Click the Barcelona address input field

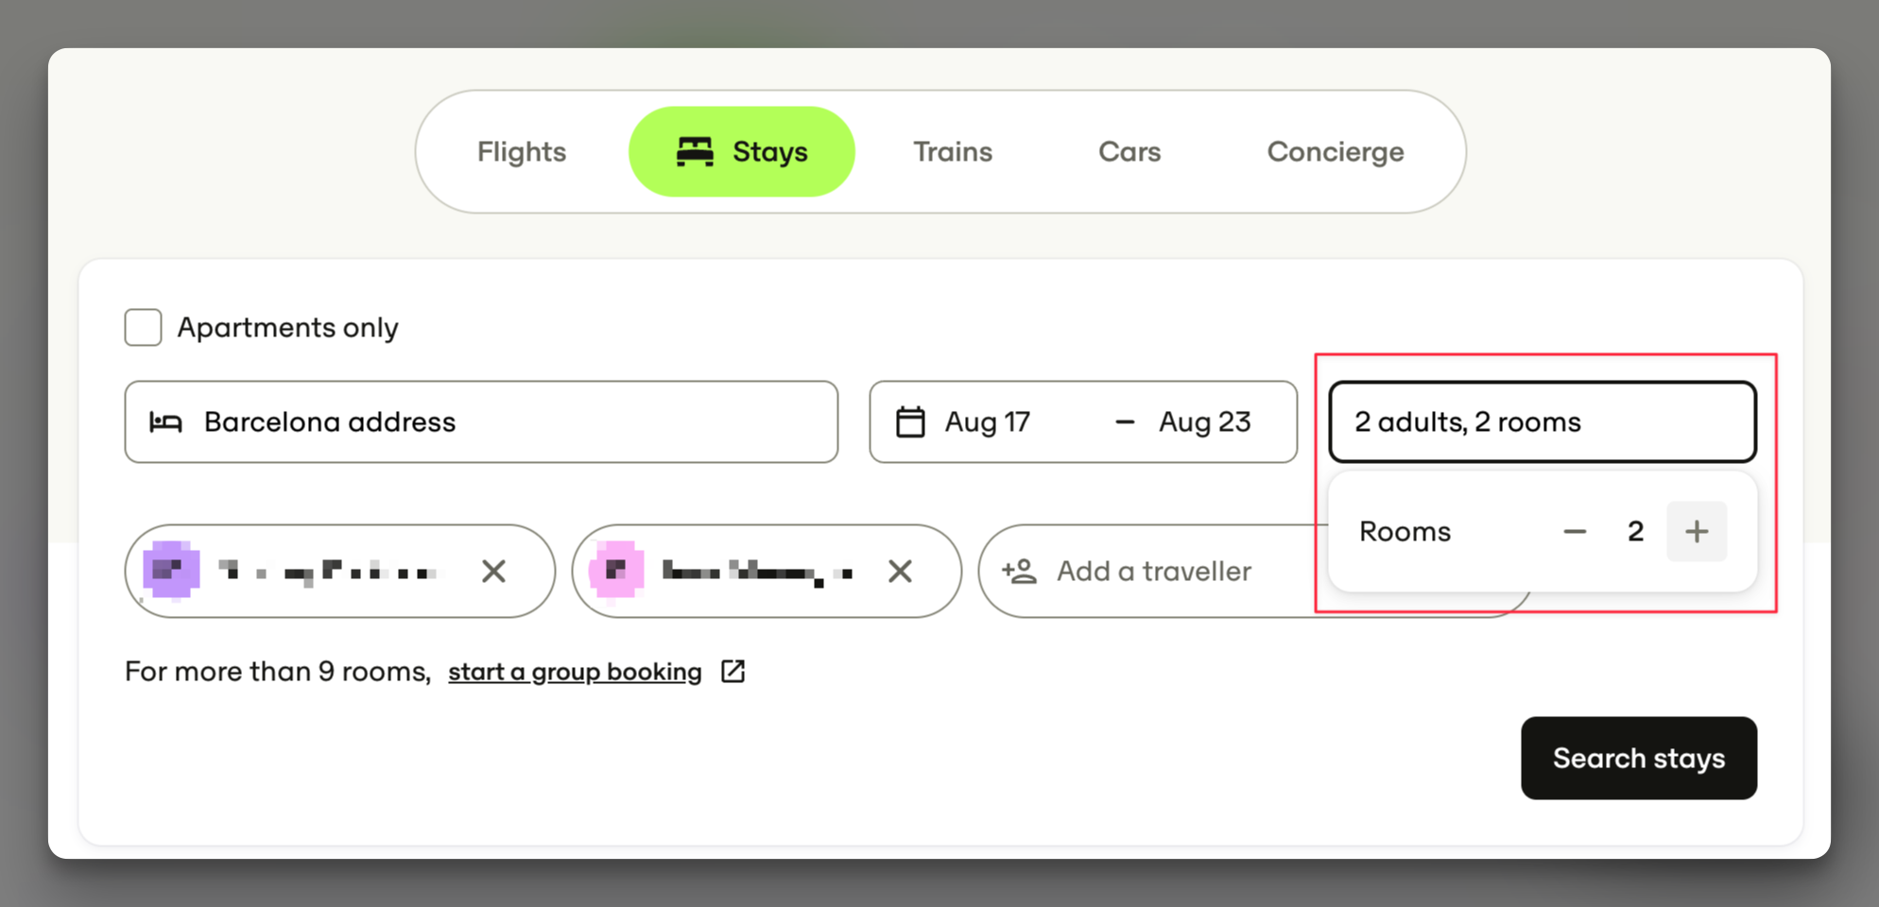point(481,421)
